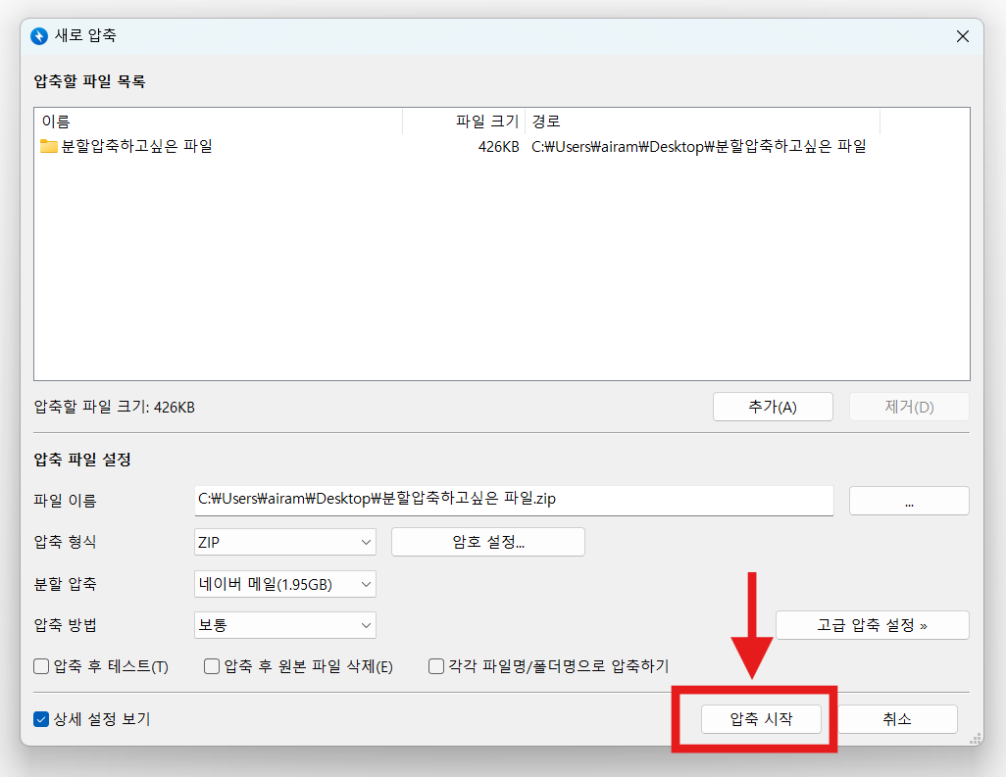Uncheck the 상세 설정 보기 checkbox
The width and height of the screenshot is (1006, 777).
pos(40,718)
